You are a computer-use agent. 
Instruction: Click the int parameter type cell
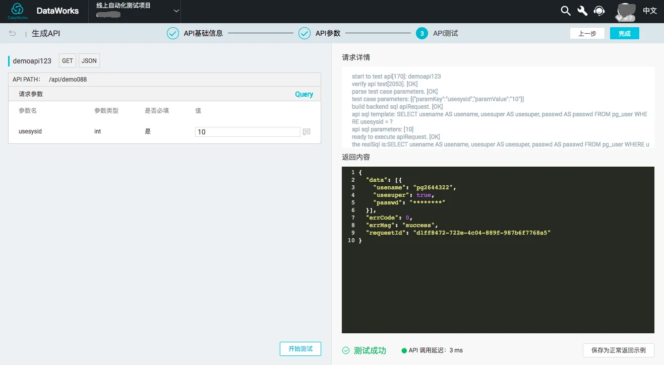click(98, 131)
